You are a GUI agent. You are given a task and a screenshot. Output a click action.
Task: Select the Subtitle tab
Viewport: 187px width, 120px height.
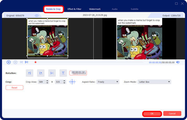(x=134, y=9)
